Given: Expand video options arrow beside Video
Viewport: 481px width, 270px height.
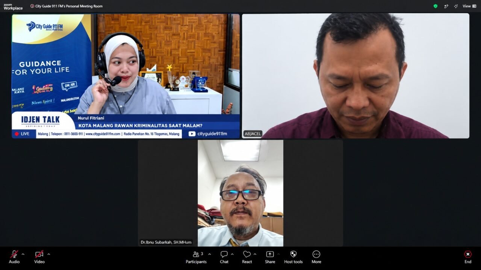Looking at the screenshot, I should point(48,254).
